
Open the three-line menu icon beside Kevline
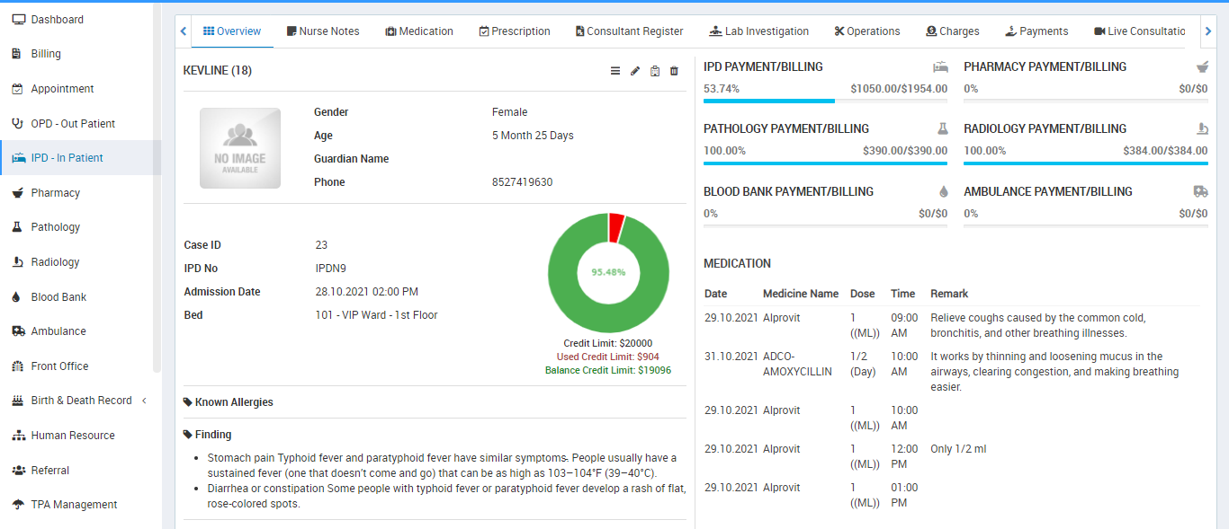tap(615, 71)
